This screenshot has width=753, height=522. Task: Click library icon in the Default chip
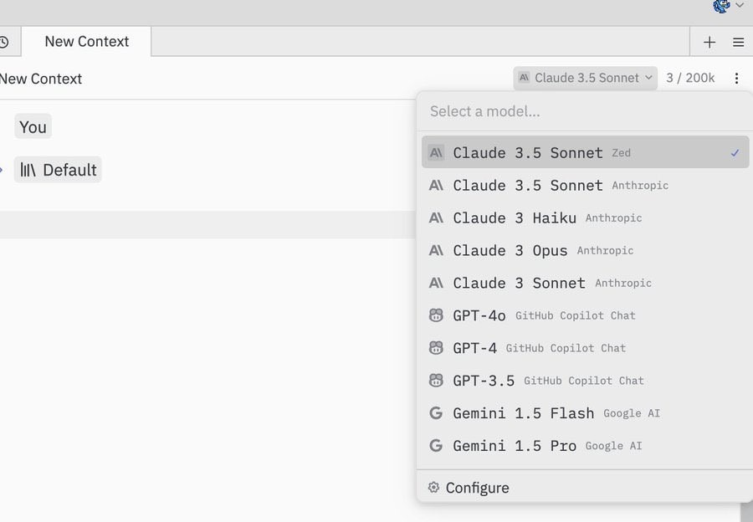(x=28, y=170)
